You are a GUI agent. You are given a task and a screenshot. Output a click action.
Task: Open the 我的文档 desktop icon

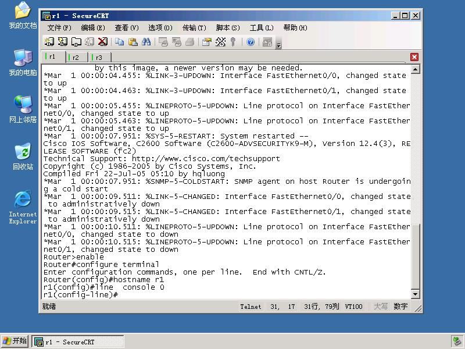coord(23,15)
